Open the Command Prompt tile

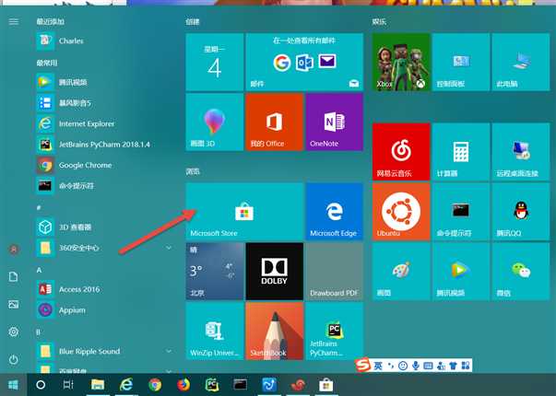(x=461, y=212)
